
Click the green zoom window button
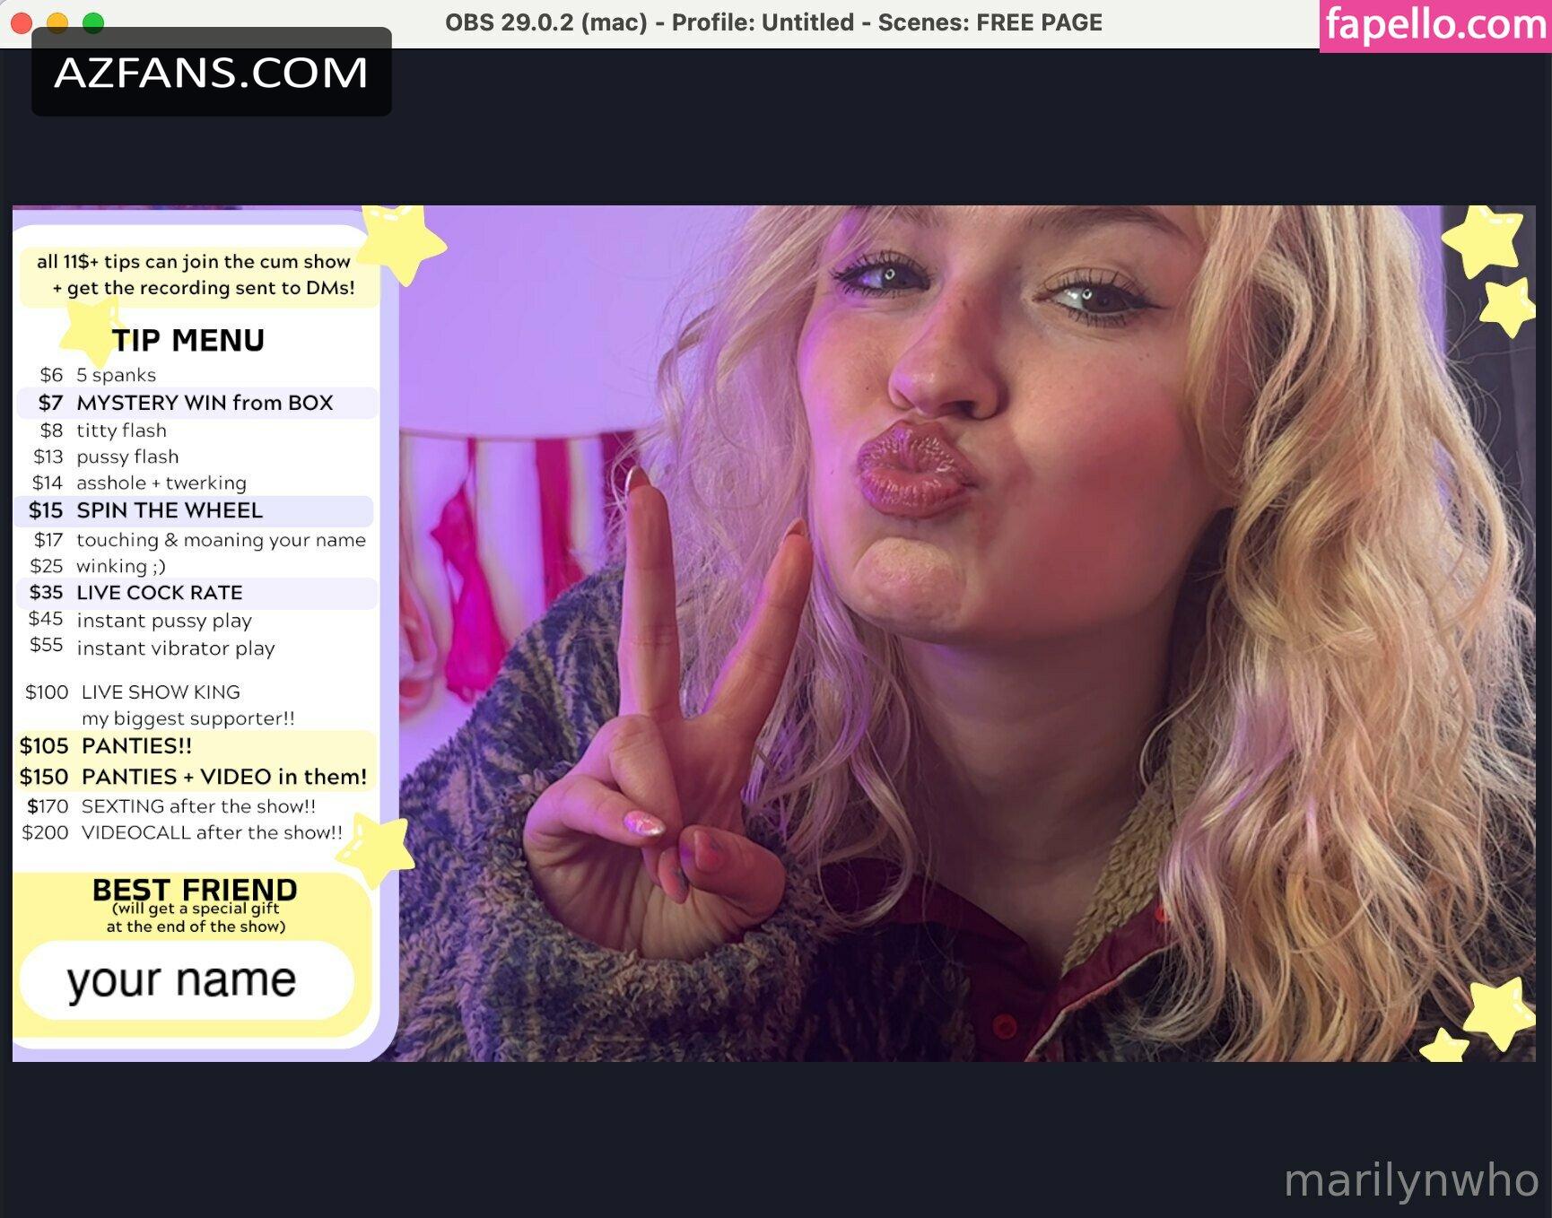[93, 22]
